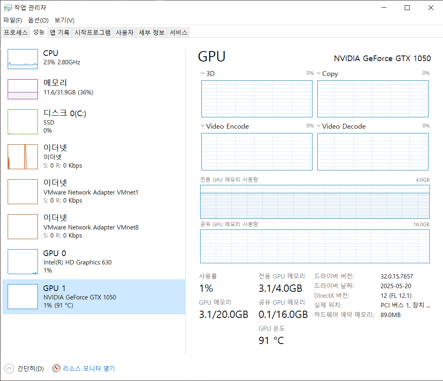Screen dimensions: 443x381
Task: Click the 공유 GPU 메모리 사용량 graph
Action: (x=315, y=246)
